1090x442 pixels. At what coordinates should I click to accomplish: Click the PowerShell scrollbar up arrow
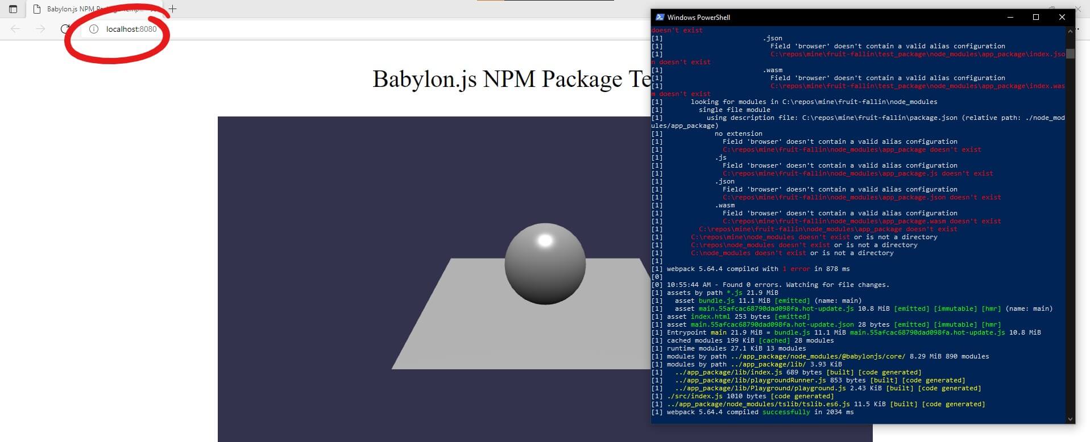click(x=1071, y=31)
